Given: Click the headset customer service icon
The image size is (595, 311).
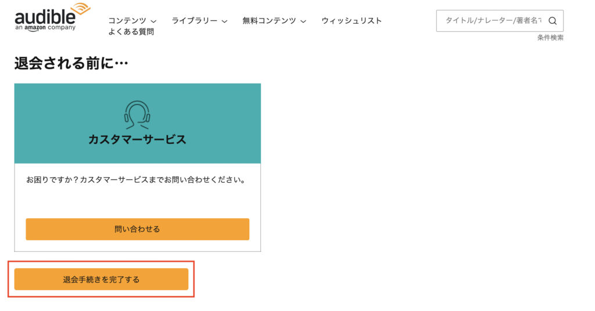Looking at the screenshot, I should 137,115.
